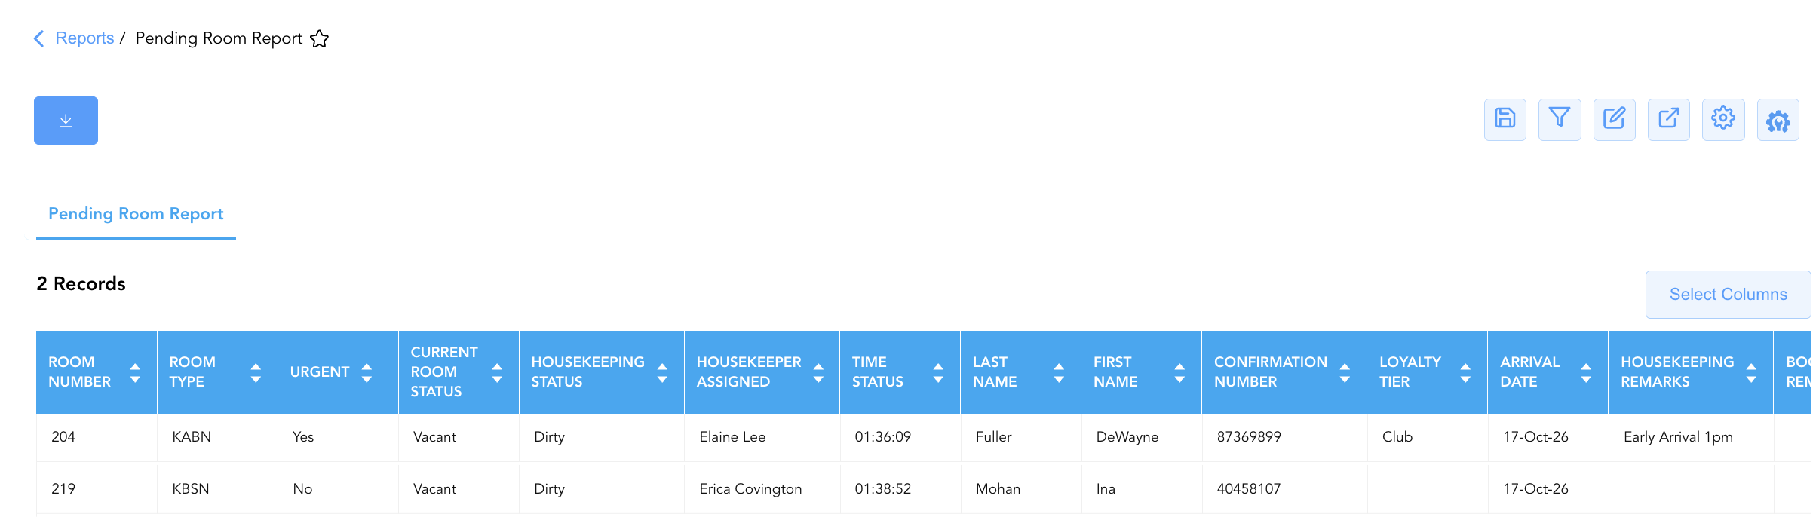Screen dimensions: 1816x532
Task: Click the edit pencil icon
Action: (x=1614, y=119)
